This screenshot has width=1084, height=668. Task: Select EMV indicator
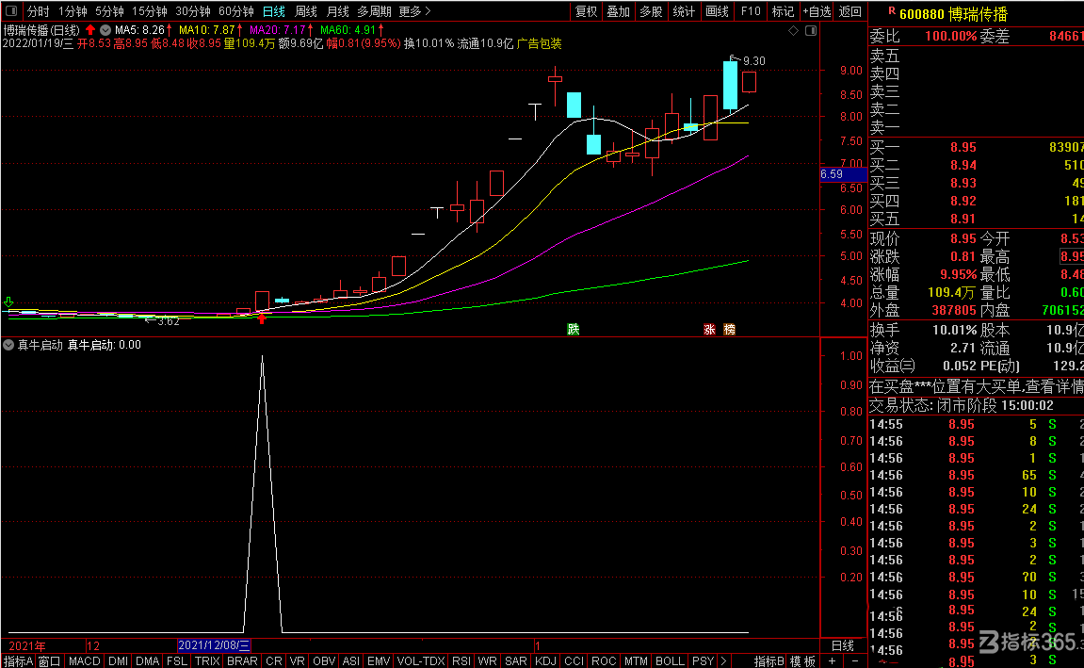coord(379,661)
